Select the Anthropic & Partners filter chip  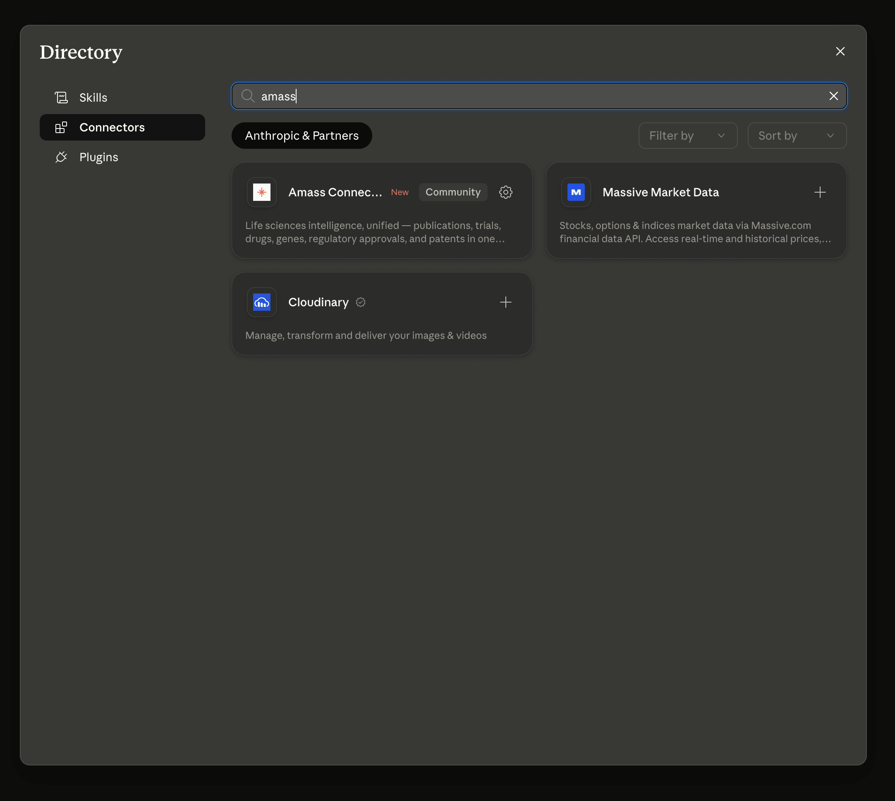tap(302, 136)
